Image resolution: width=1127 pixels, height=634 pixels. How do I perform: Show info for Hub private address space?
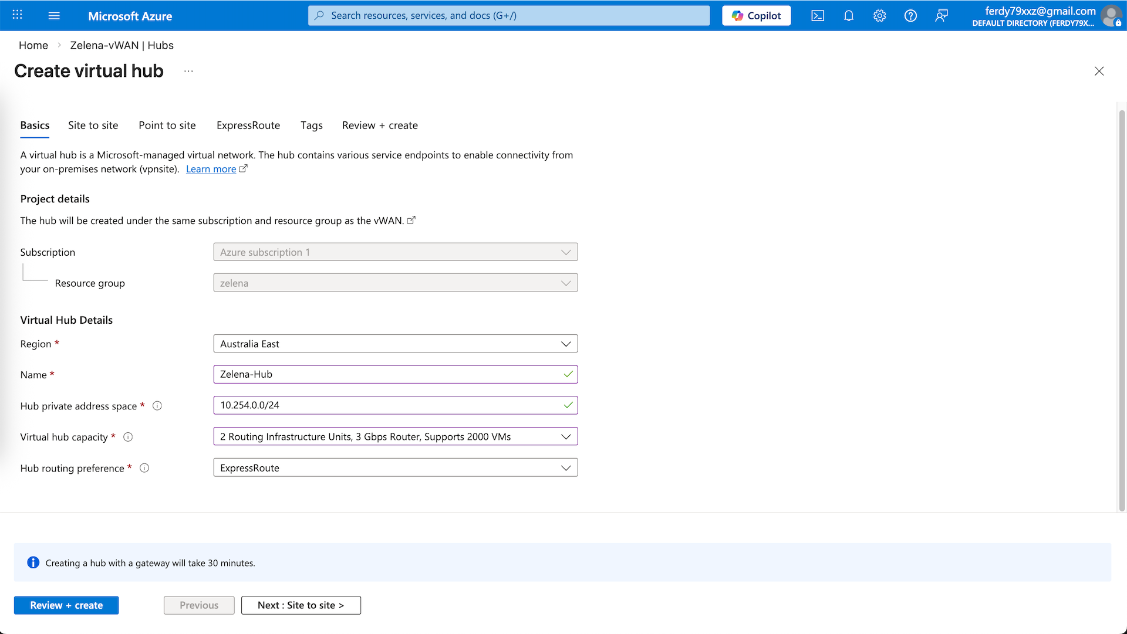click(157, 406)
